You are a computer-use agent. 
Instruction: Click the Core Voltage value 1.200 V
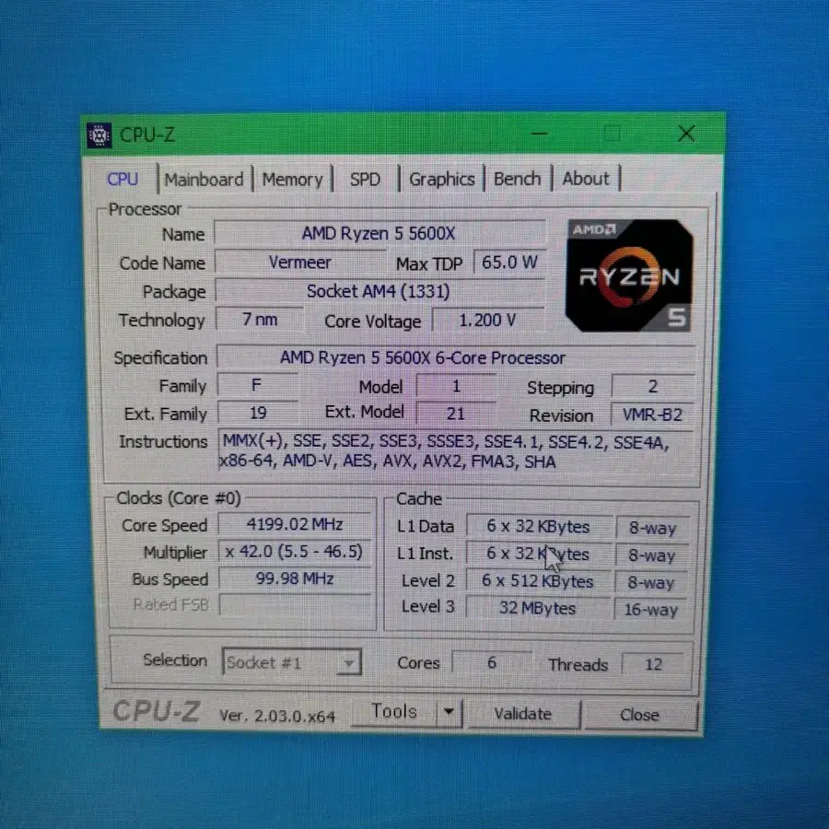487,320
